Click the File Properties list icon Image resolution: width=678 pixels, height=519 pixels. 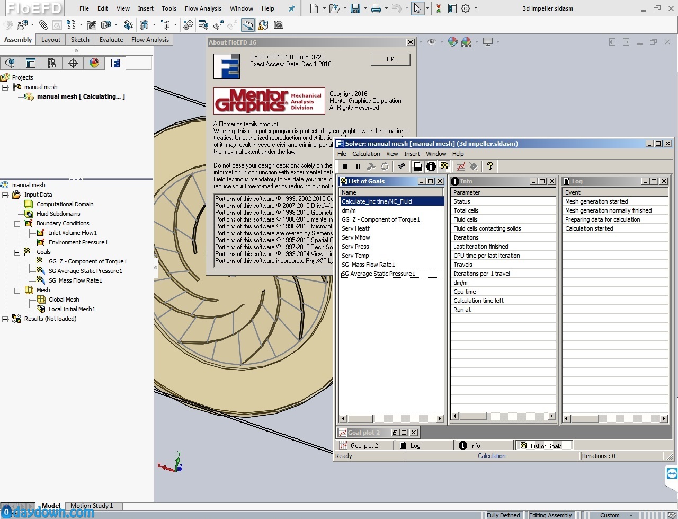452,8
